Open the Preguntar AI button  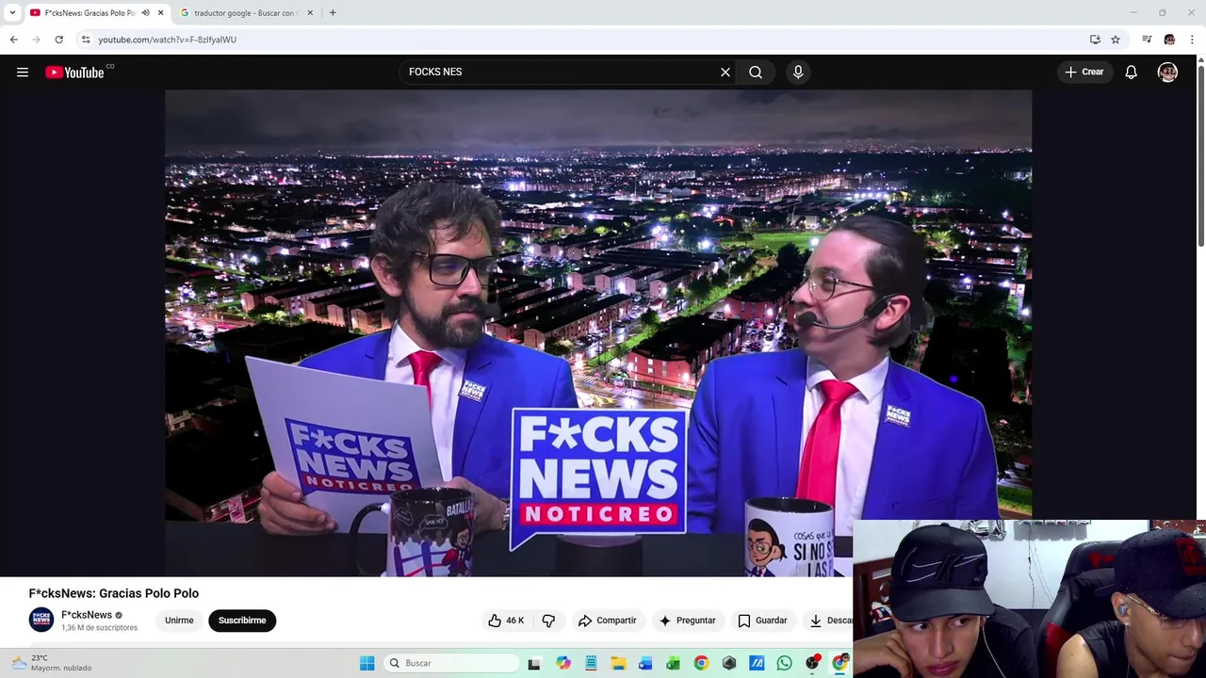688,621
